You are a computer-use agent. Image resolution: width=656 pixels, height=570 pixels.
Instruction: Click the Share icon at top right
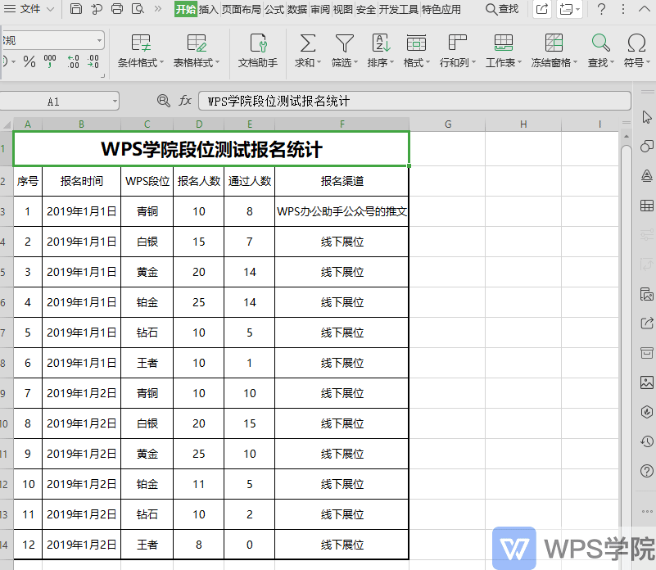542,9
